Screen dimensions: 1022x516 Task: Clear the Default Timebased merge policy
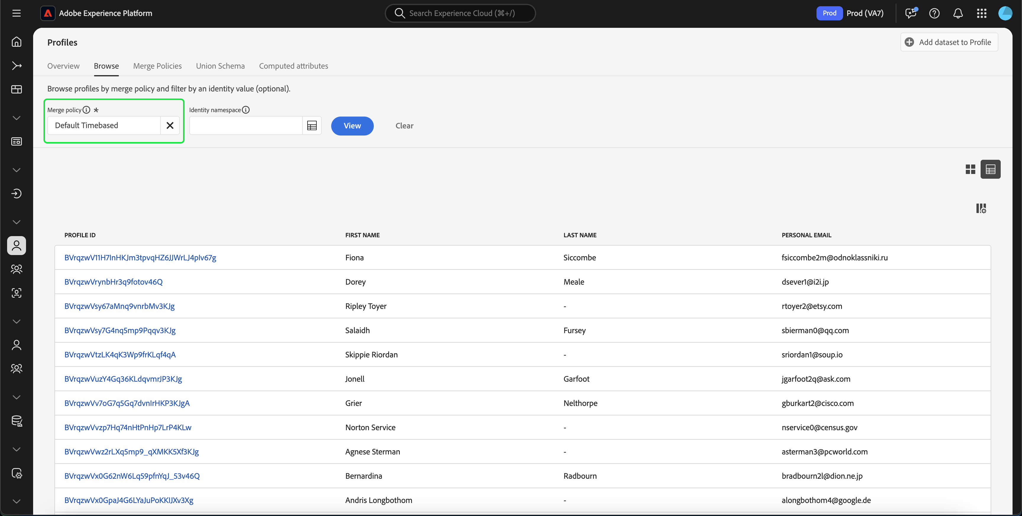click(x=170, y=125)
